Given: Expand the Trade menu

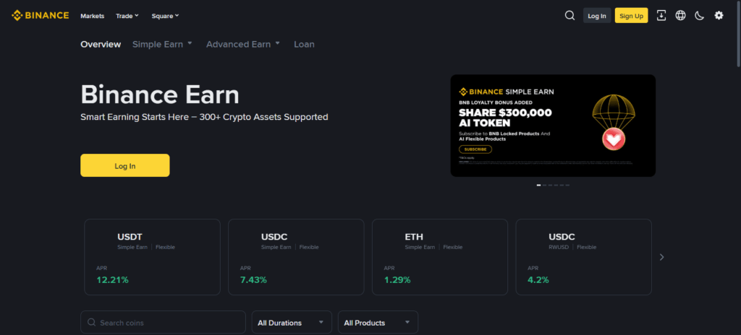Looking at the screenshot, I should coord(127,16).
